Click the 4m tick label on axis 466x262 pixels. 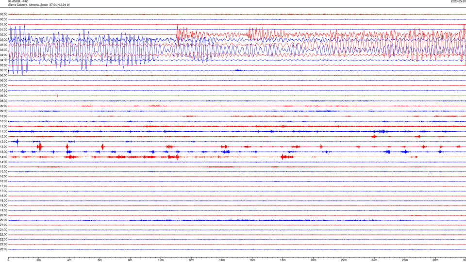click(69, 260)
